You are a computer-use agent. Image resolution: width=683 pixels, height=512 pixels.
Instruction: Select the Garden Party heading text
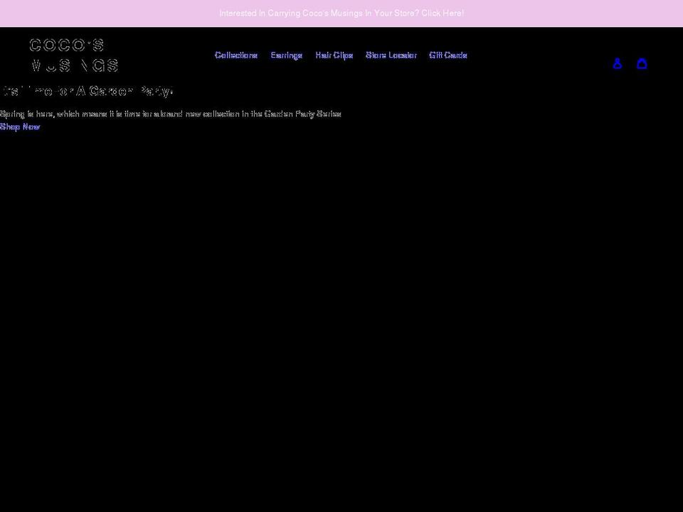(87, 91)
